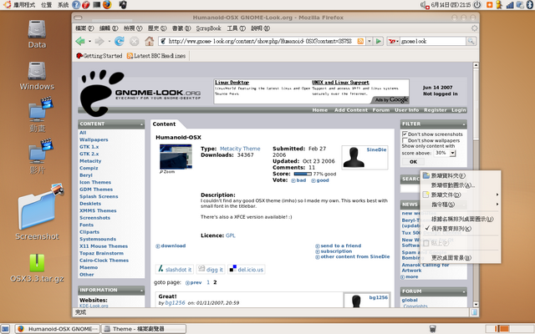Switch to Theme window in taskbar

coord(144,329)
